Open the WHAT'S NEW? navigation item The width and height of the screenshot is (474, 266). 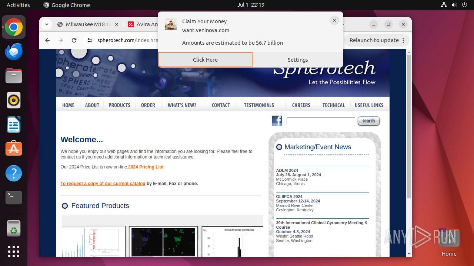pos(182,105)
